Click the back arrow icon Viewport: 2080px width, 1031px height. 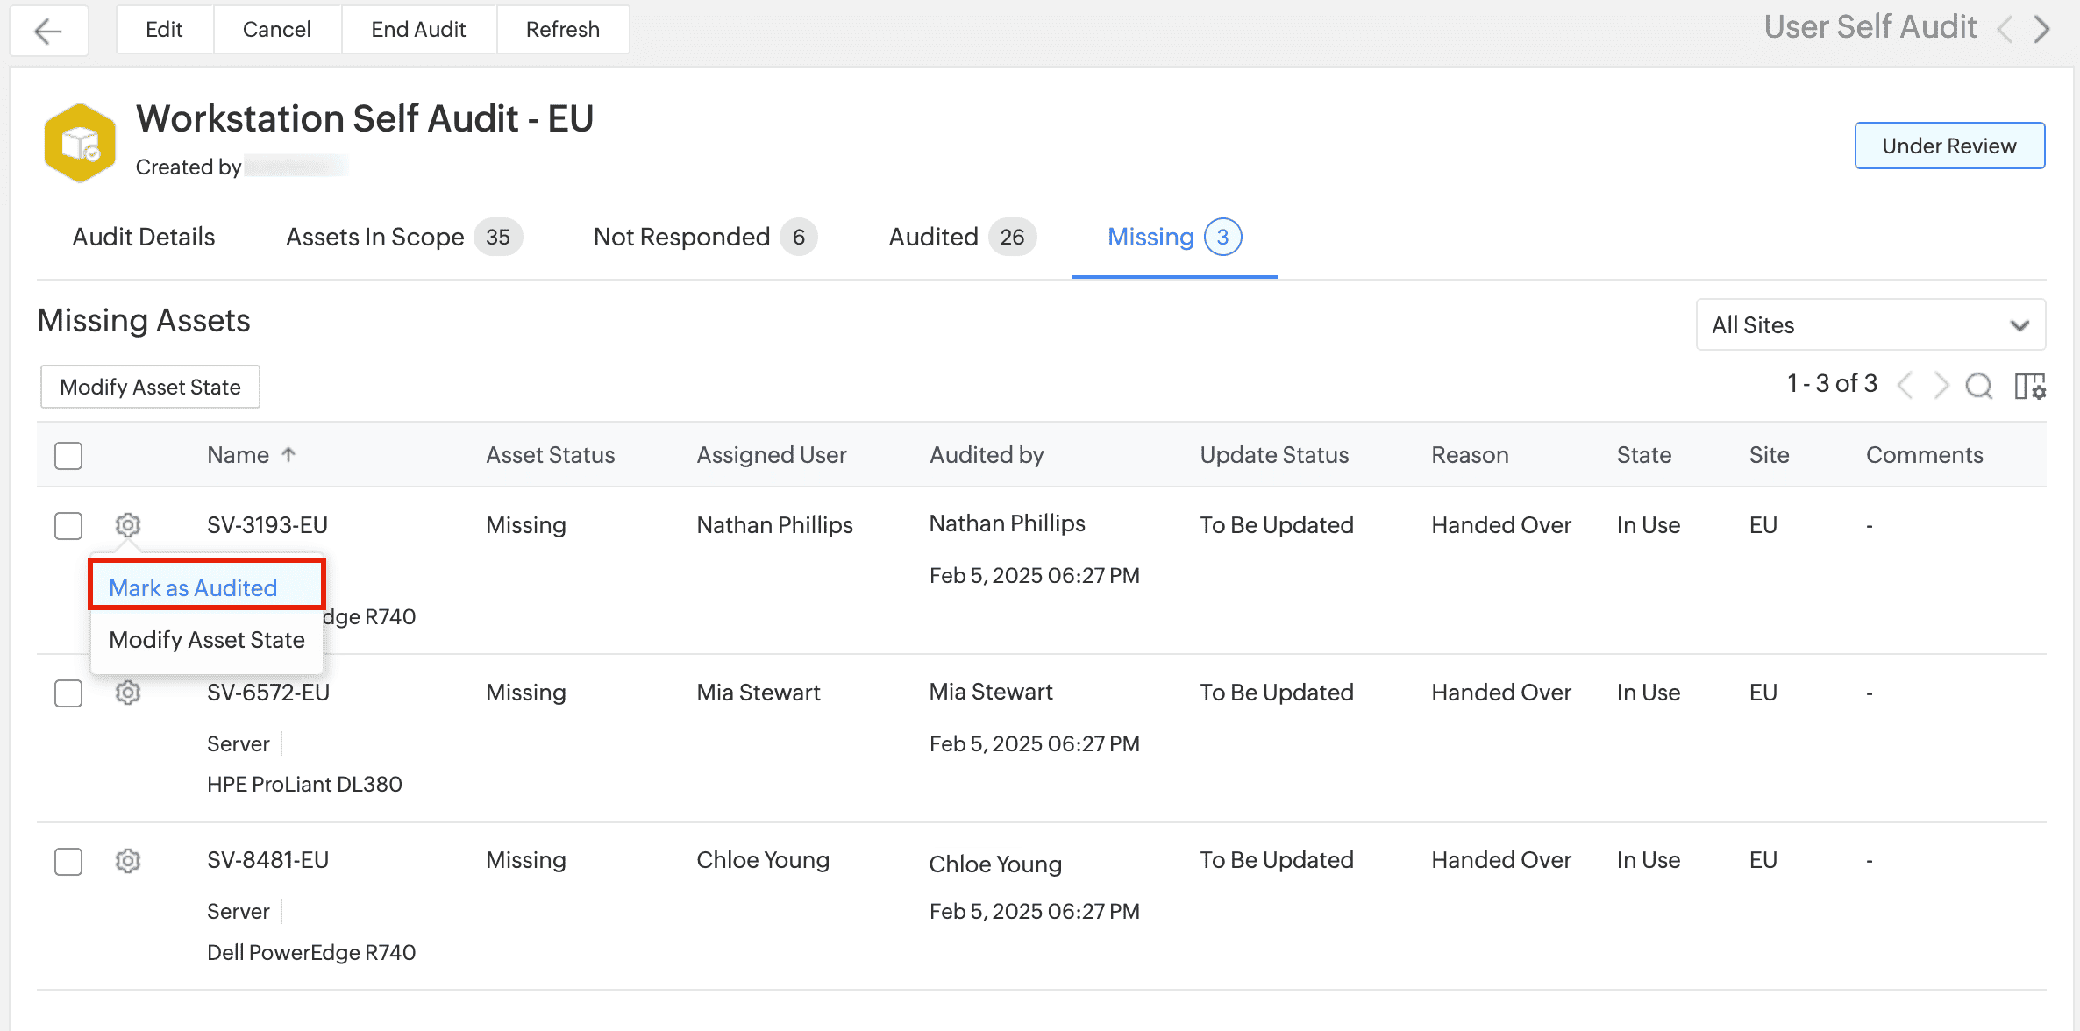(48, 31)
